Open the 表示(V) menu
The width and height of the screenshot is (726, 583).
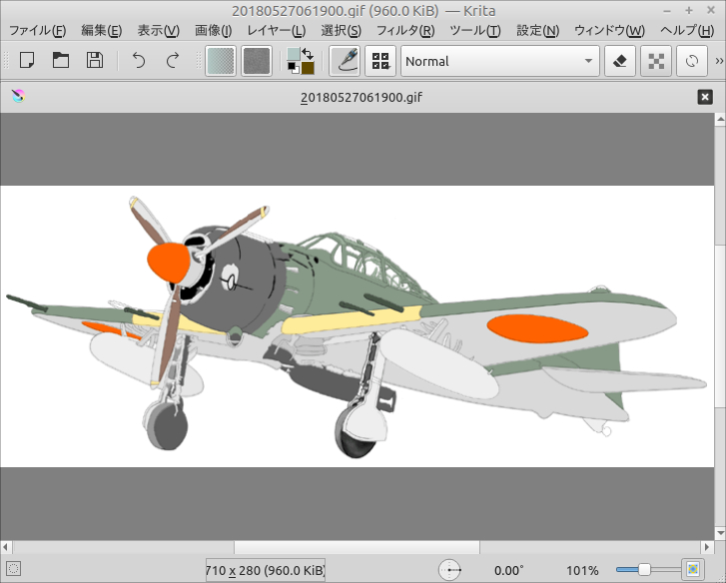coord(159,31)
